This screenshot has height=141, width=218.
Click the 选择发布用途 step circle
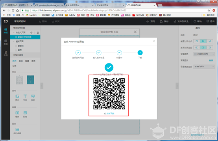[x=78, y=52]
